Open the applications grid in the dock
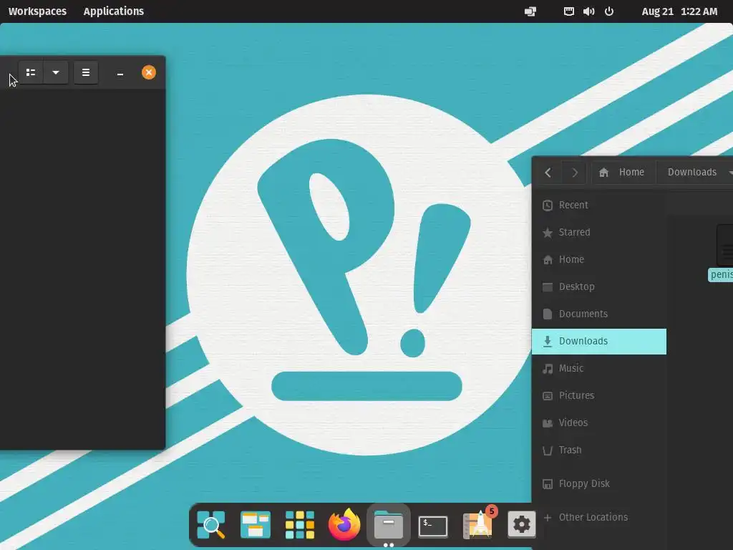The image size is (733, 550). click(x=300, y=525)
